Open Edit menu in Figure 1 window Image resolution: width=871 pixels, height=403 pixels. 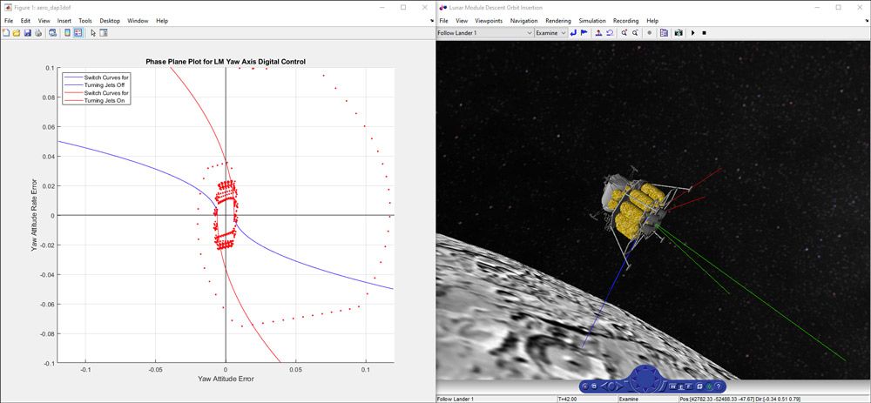coord(26,21)
